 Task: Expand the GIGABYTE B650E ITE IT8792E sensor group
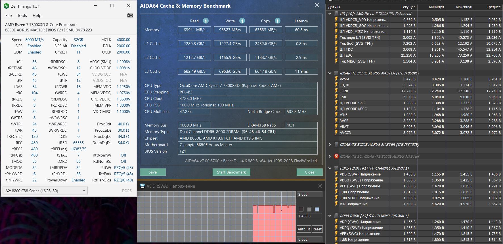point(330,144)
